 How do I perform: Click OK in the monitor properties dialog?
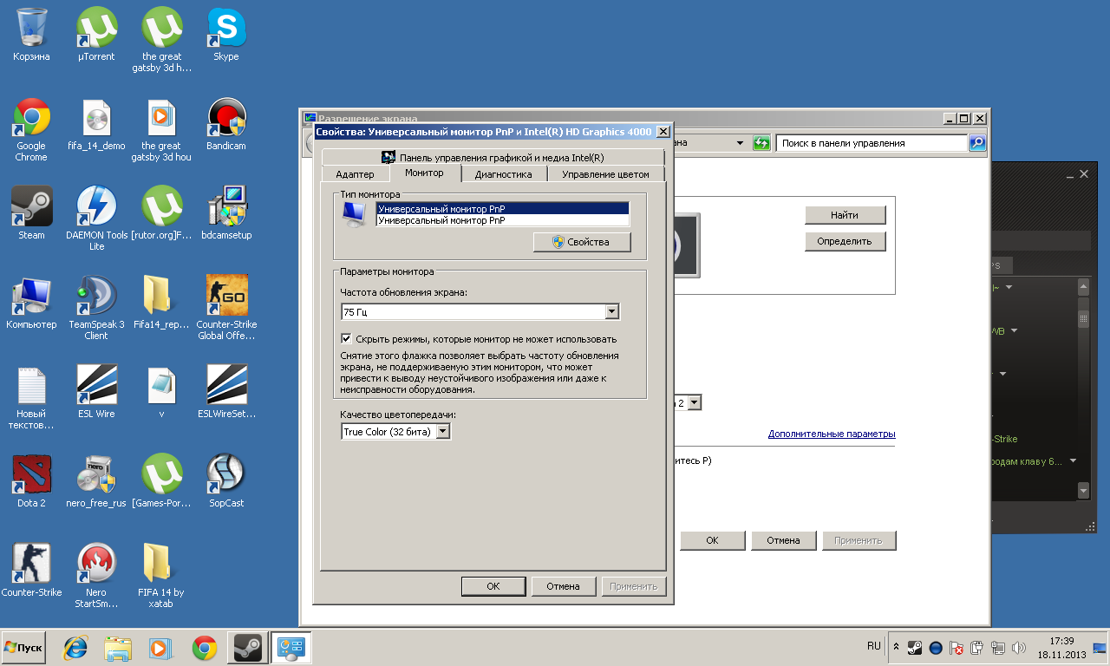point(493,586)
